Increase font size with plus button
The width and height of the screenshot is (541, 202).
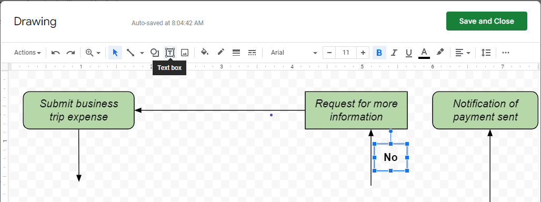click(x=363, y=53)
